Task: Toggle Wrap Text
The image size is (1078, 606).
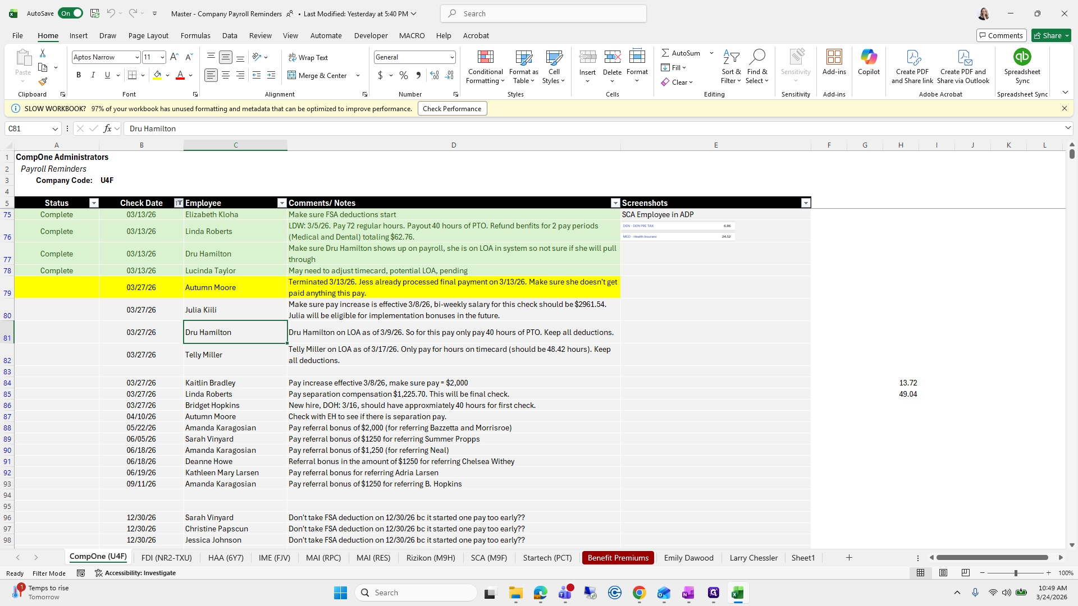Action: click(x=308, y=57)
